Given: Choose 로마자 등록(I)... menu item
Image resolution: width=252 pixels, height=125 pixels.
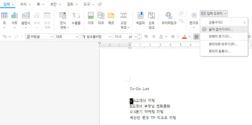Looking at the screenshot, I should click(x=224, y=51).
